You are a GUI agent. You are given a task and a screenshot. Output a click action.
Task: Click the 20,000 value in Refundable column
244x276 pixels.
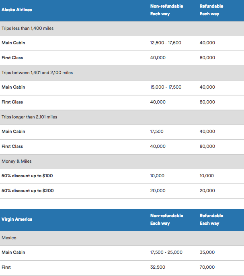[207, 191]
